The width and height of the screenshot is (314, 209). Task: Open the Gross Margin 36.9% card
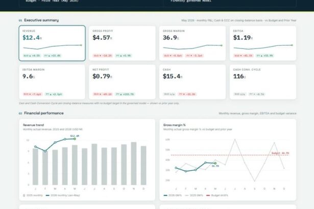point(192,43)
